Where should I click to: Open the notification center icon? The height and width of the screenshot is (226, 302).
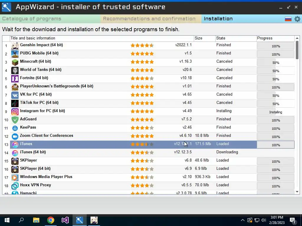(293, 221)
